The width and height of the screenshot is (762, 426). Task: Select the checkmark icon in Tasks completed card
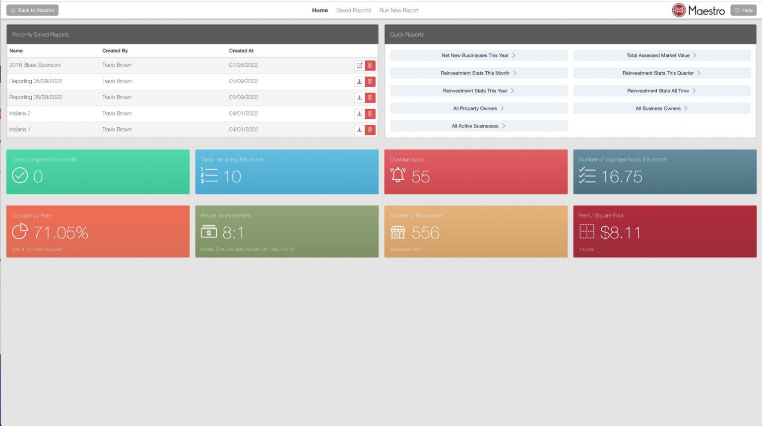pyautogui.click(x=20, y=175)
